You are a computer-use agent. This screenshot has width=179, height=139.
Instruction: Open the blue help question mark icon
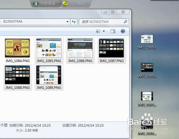(123, 31)
